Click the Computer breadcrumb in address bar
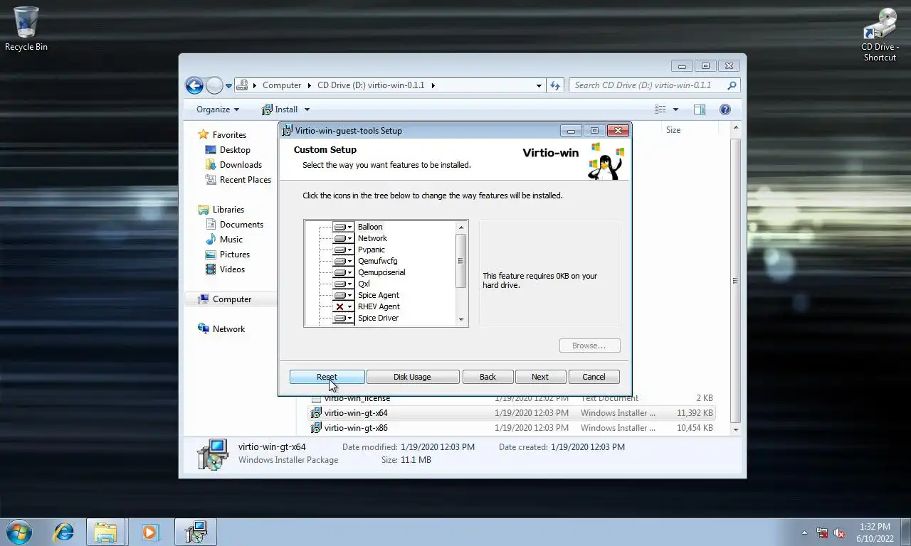 coord(282,85)
